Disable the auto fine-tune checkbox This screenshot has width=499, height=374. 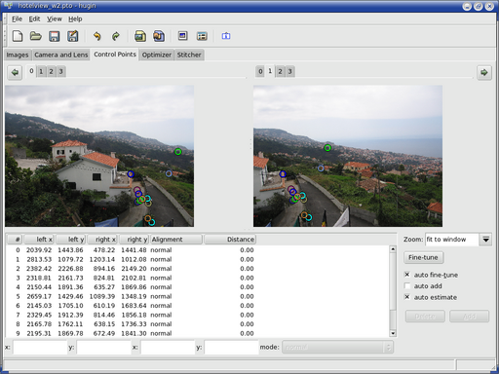(x=407, y=275)
